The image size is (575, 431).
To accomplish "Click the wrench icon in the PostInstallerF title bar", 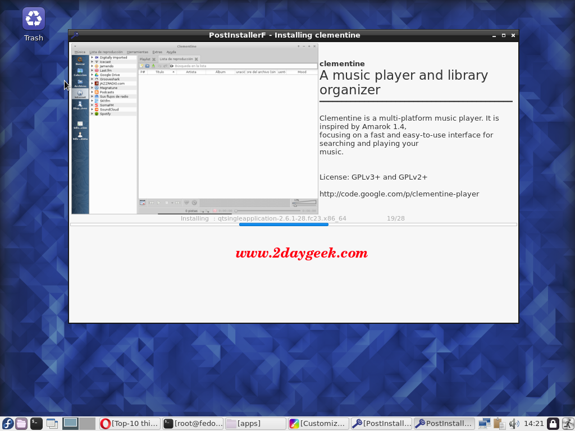I will click(x=75, y=35).
